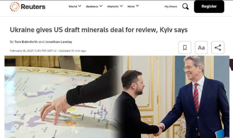The width and height of the screenshot is (233, 138).
Task: Share the article using the share icon
Action: pyautogui.click(x=218, y=48)
